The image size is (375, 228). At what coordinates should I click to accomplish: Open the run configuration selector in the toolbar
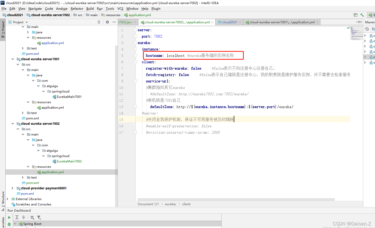click(371, 15)
